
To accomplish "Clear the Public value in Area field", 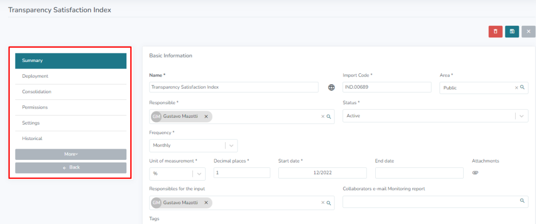I will [x=517, y=87].
